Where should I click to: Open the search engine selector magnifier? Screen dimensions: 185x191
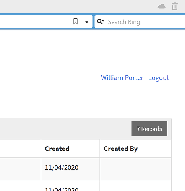tap(101, 21)
